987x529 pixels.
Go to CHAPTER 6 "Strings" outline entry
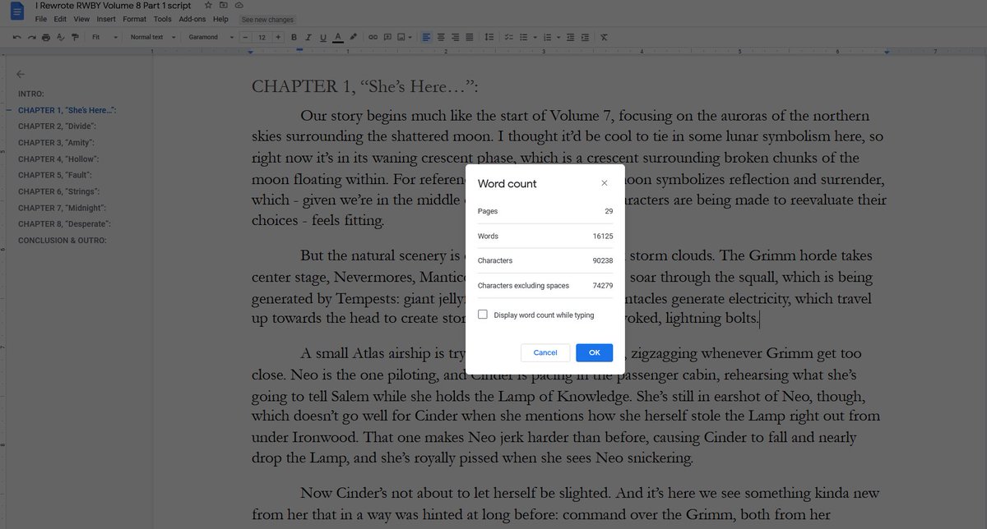[58, 191]
